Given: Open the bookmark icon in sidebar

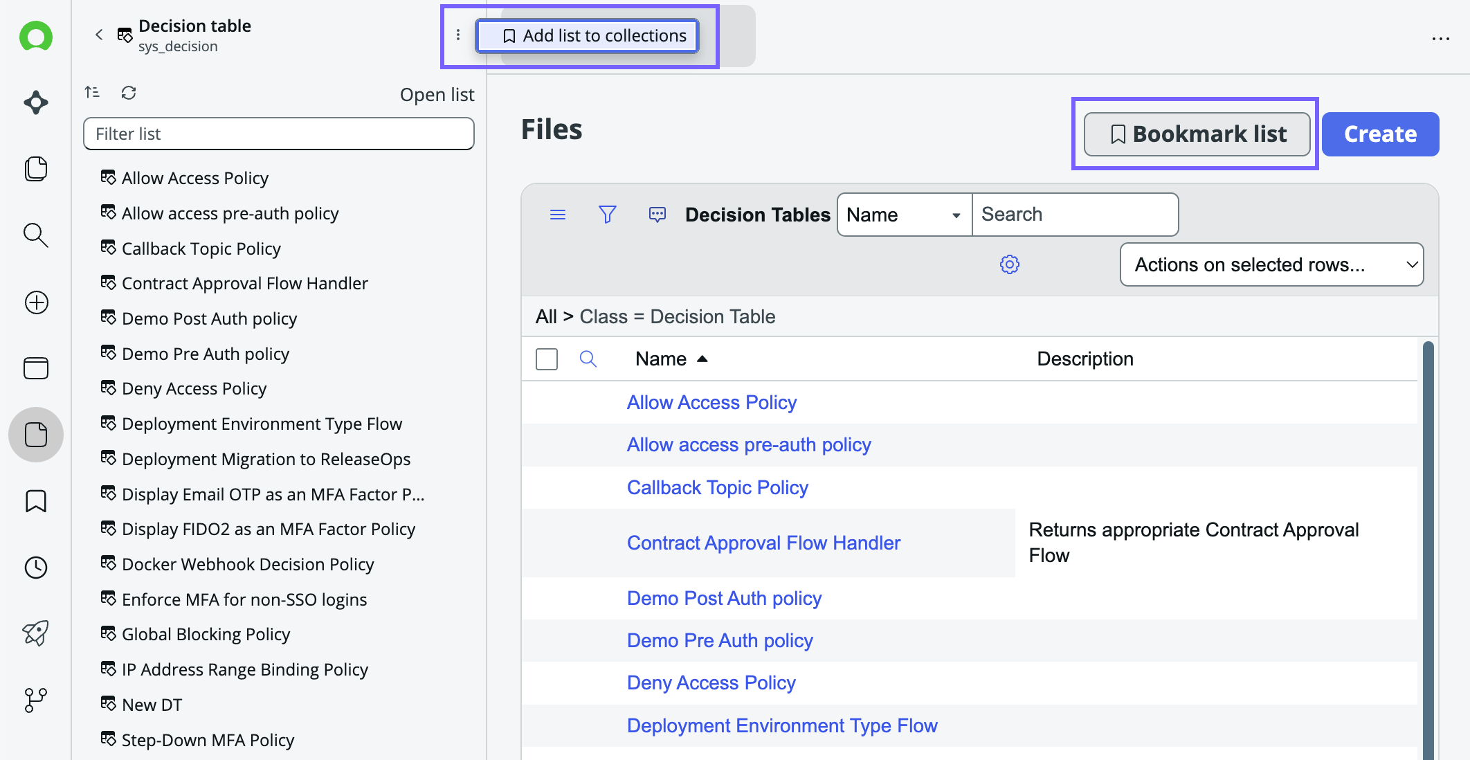Looking at the screenshot, I should (x=36, y=501).
